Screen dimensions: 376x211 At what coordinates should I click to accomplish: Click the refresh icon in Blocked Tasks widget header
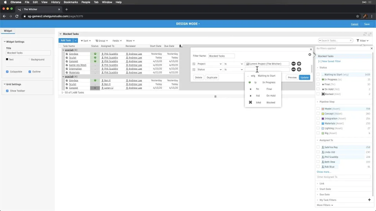[x=365, y=34]
